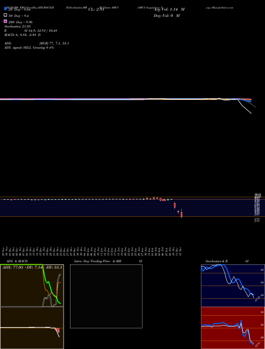Click the 'CL: 2.91' closing price label
Screen dimensions: 265x349
coord(96,10)
